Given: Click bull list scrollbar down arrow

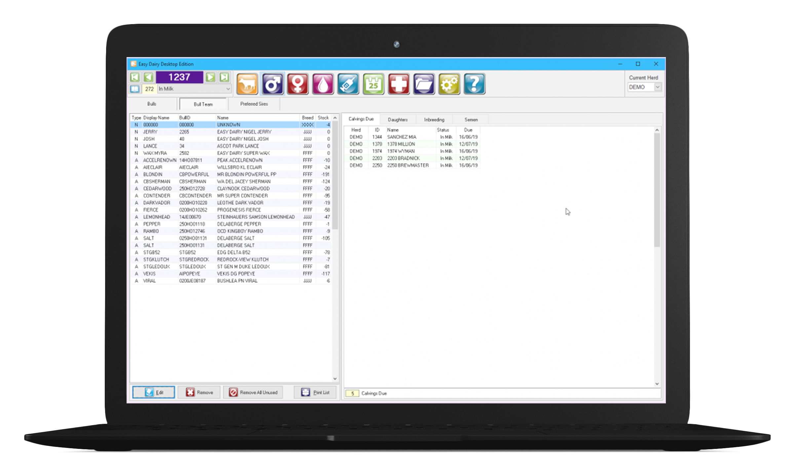Looking at the screenshot, I should pyautogui.click(x=335, y=379).
